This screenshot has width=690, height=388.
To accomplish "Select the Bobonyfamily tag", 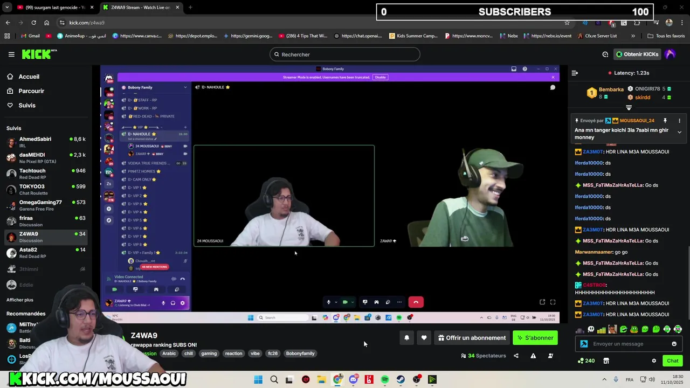I will [300, 354].
